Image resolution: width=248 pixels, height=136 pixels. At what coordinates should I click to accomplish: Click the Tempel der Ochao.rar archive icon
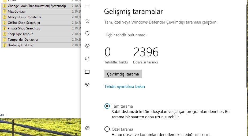5,40
